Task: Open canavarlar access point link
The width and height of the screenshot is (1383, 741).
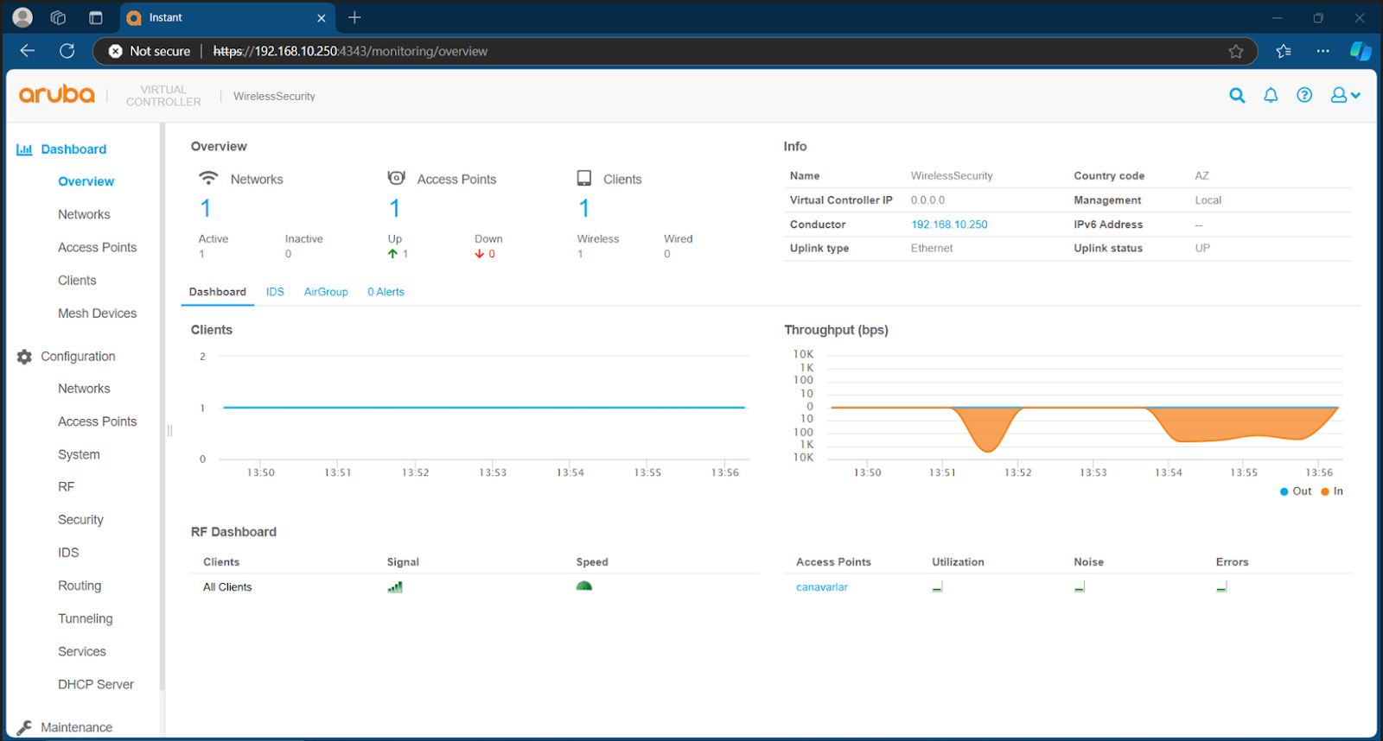Action: pos(822,587)
